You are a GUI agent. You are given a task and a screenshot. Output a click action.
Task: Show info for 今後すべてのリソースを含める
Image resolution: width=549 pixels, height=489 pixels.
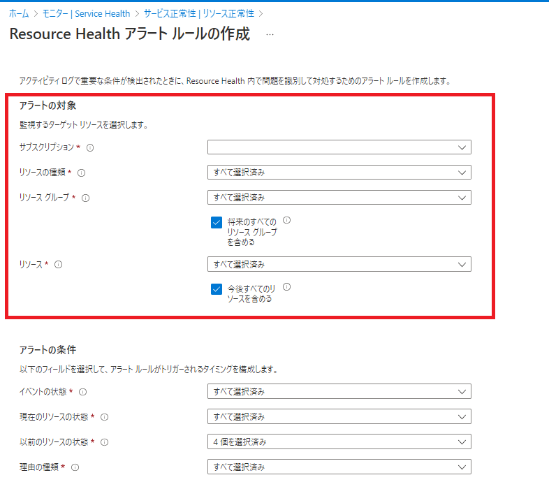click(x=287, y=287)
